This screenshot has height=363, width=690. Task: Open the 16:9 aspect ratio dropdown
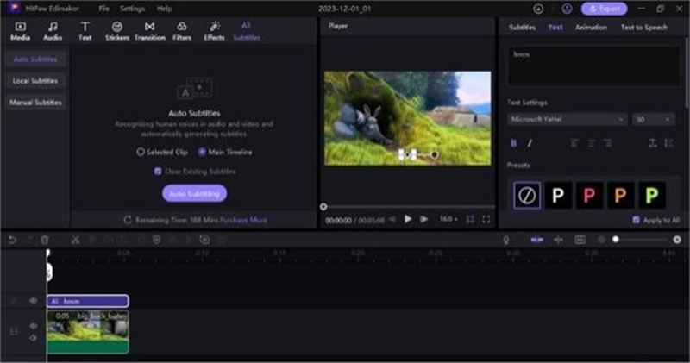[448, 219]
